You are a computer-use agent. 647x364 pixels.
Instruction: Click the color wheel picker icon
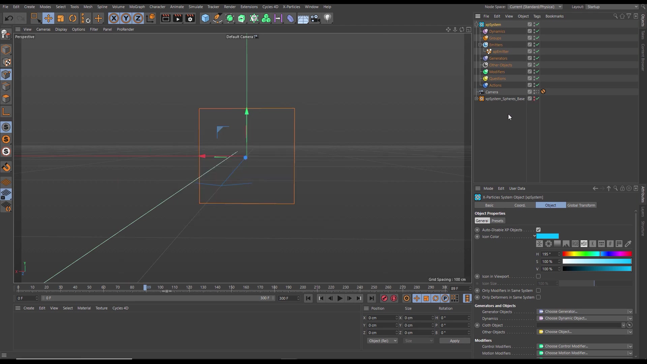549,244
